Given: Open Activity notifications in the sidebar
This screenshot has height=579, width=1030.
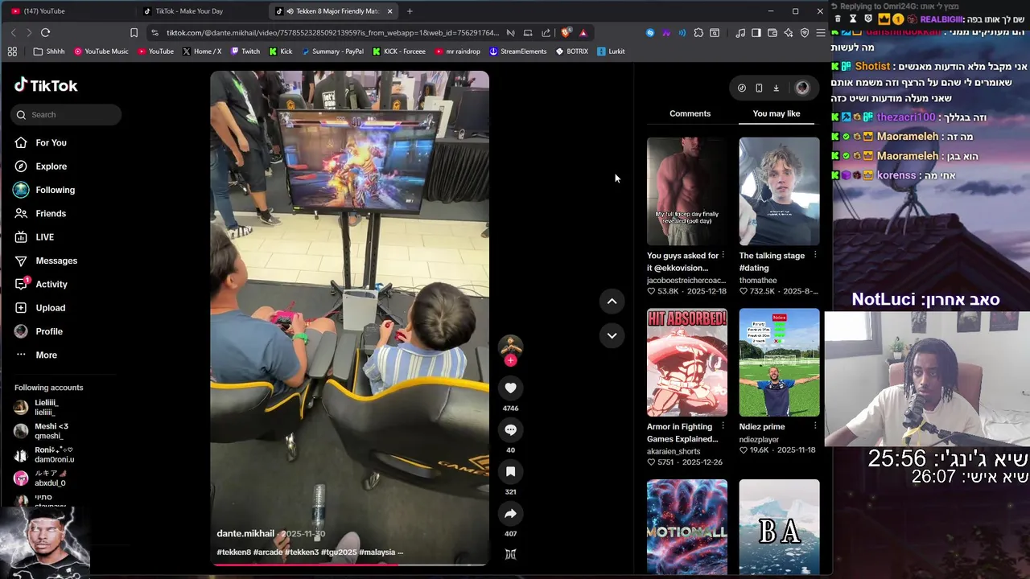Looking at the screenshot, I should point(51,284).
